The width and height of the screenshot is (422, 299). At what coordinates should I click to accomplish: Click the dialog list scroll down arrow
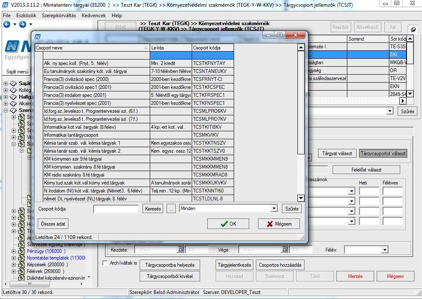301,198
